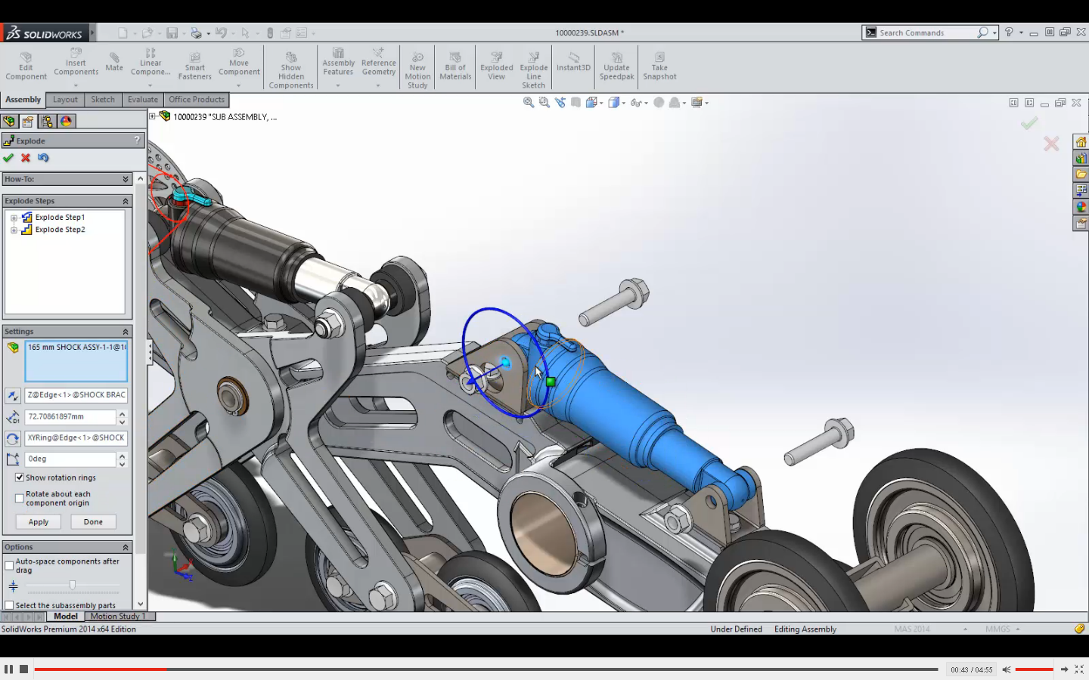Click Take Snapshot in the ribbon

(659, 66)
